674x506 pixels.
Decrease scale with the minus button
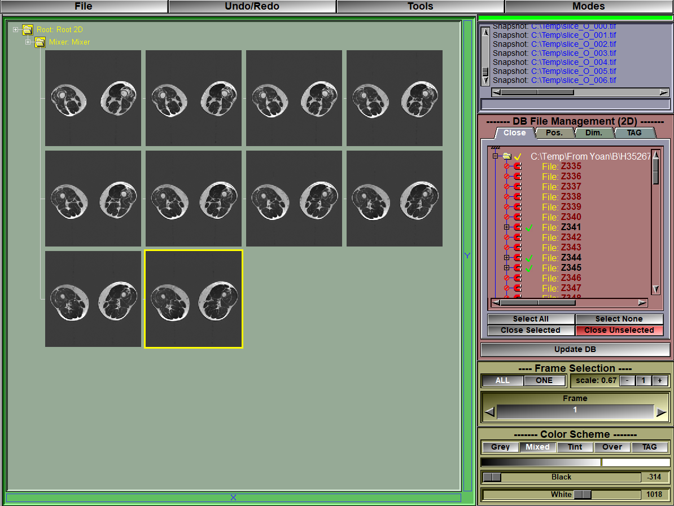tap(627, 381)
